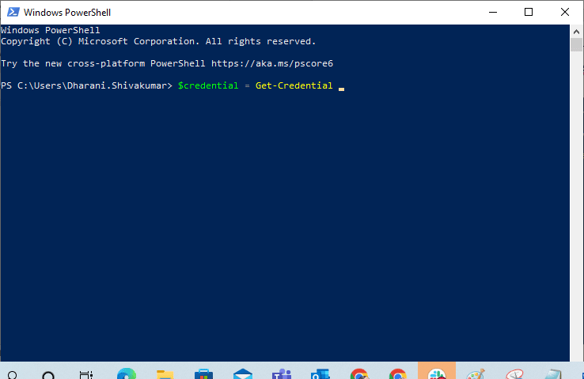Open Task View on the taskbar
The height and width of the screenshot is (379, 584).
coord(86,374)
